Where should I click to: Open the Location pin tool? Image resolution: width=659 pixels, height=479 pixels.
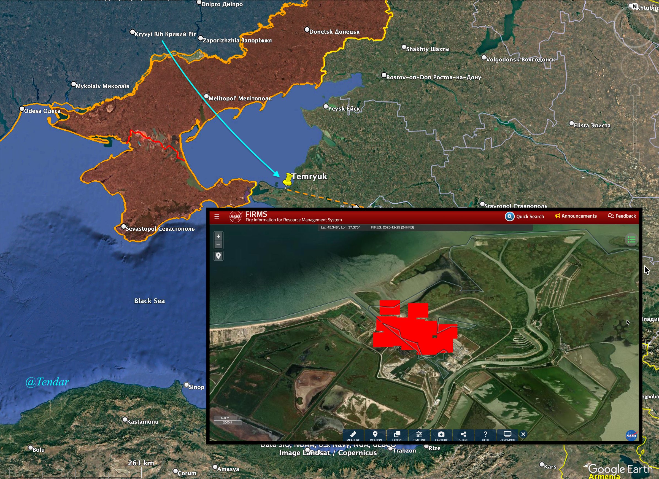pyautogui.click(x=375, y=435)
